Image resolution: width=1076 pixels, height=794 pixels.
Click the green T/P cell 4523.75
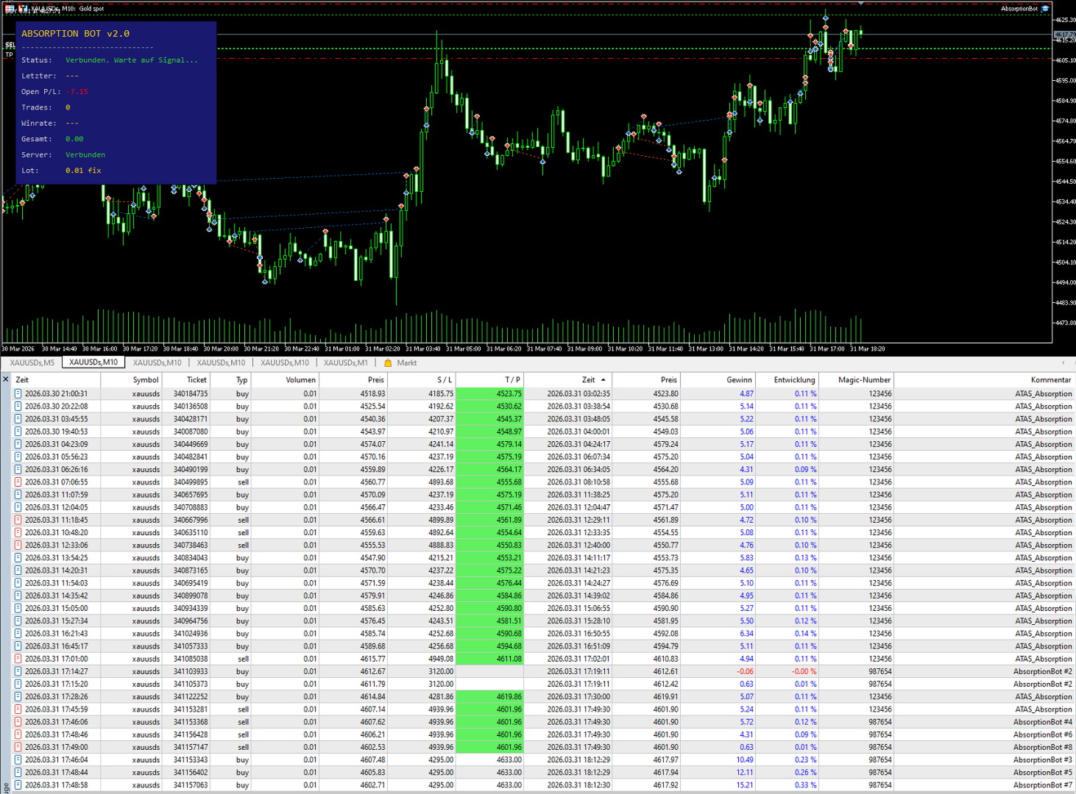coord(489,394)
